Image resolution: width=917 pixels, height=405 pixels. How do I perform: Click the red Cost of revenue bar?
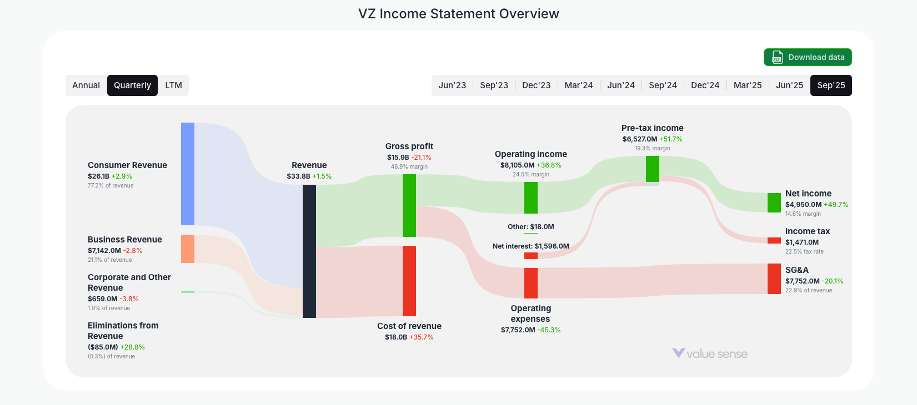pos(410,280)
